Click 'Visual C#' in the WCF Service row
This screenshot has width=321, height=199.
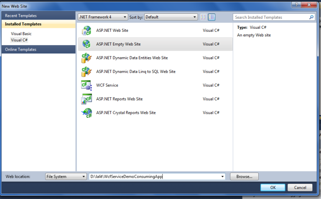point(211,85)
